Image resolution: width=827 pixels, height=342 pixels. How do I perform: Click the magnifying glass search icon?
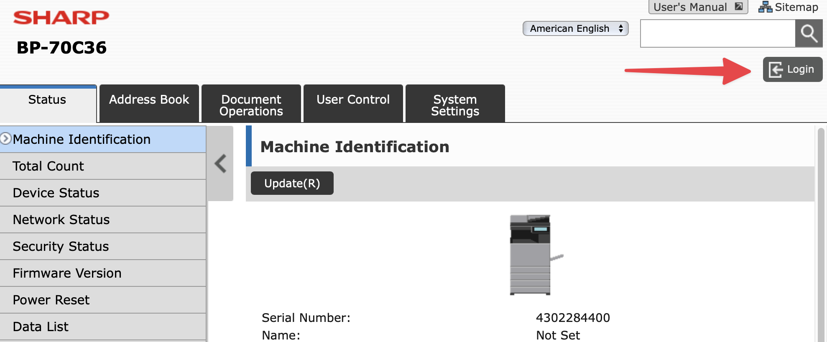(809, 33)
